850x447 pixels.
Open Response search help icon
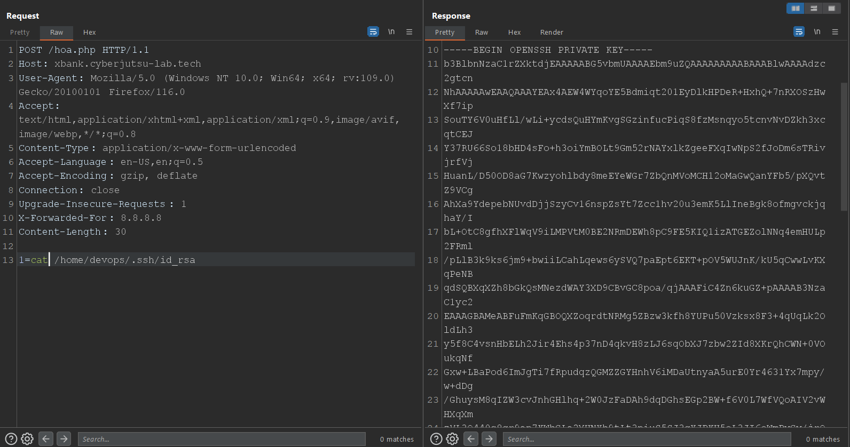(436, 439)
